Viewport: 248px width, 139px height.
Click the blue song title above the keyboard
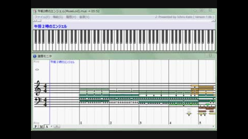pos(50,26)
